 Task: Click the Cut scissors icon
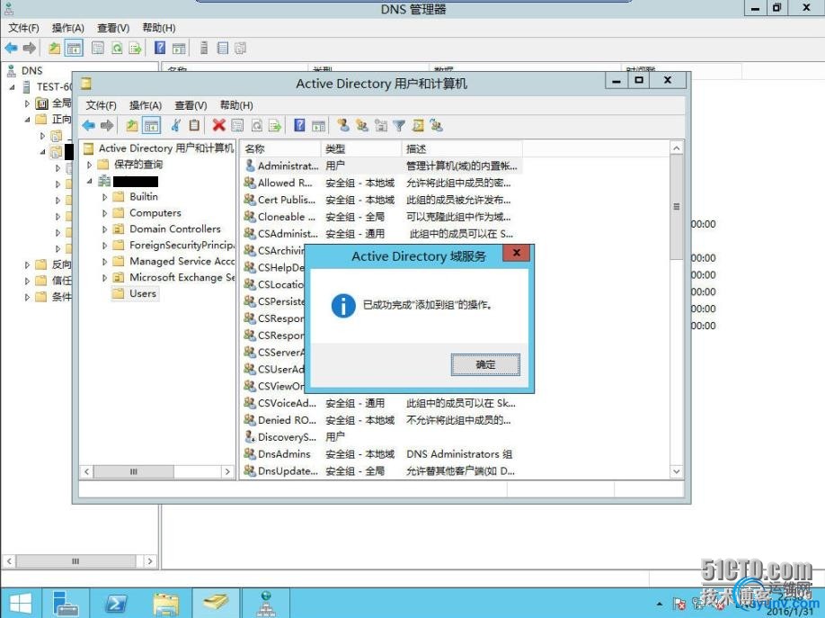pyautogui.click(x=176, y=125)
